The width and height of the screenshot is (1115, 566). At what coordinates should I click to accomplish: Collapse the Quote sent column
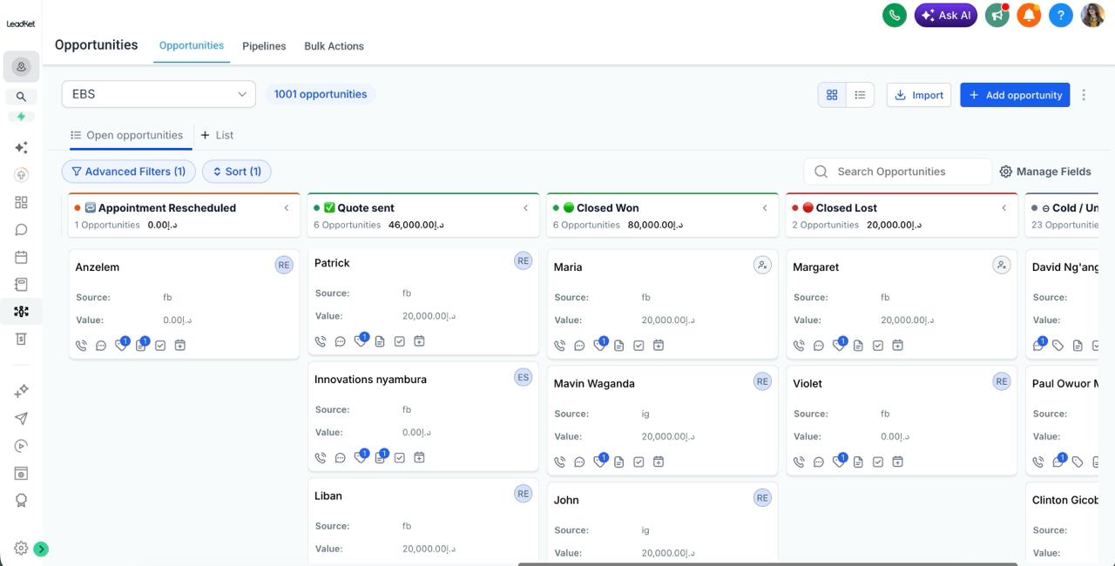point(525,208)
